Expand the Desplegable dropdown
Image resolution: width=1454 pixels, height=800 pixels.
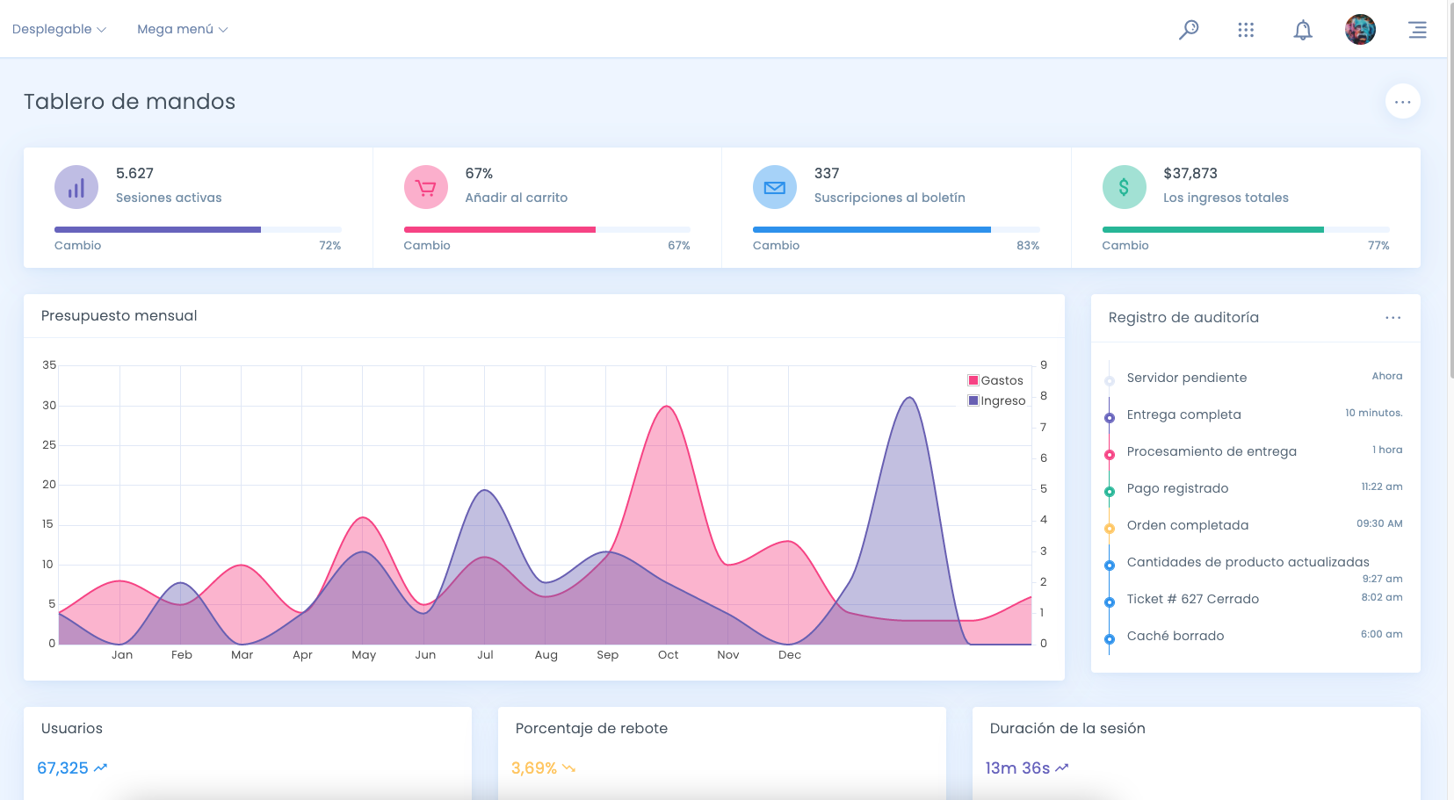click(59, 29)
